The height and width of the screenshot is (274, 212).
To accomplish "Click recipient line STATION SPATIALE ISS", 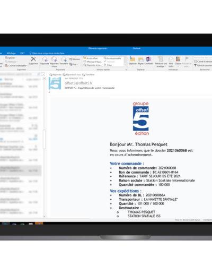I will (144, 216).
